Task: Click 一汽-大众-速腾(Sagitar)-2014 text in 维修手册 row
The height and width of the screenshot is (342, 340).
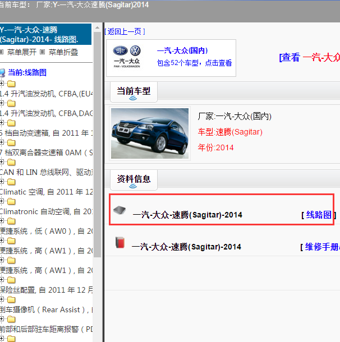Action: click(x=186, y=247)
